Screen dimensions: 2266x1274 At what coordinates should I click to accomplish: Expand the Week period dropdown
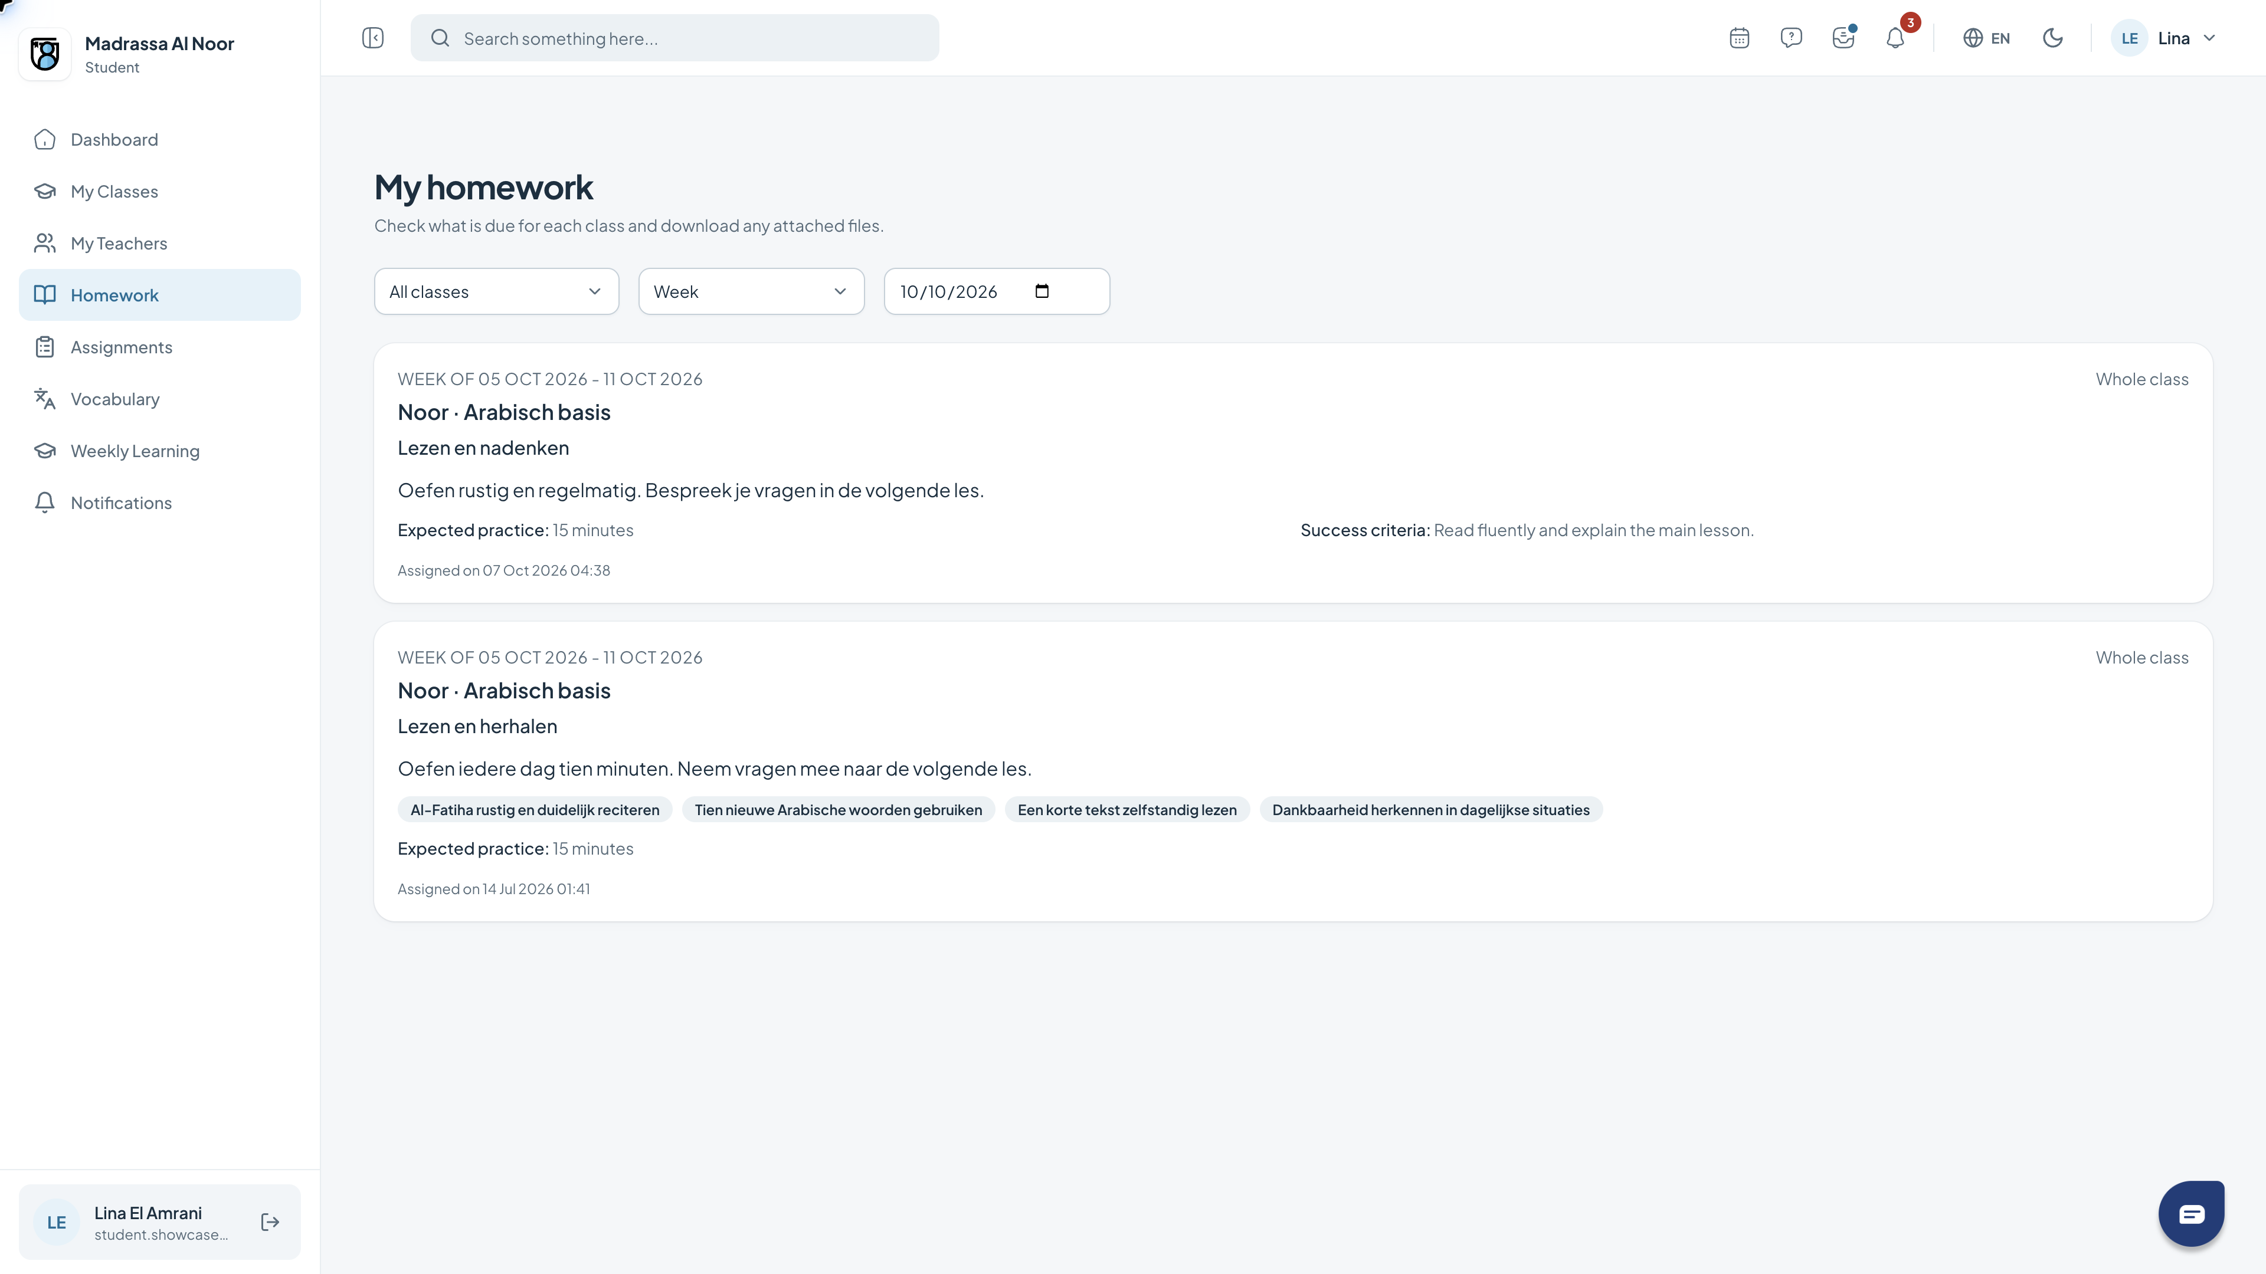coord(751,292)
